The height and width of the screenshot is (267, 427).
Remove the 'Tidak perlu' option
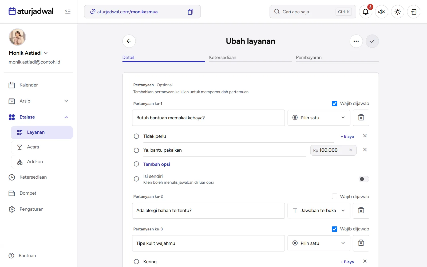(x=365, y=136)
